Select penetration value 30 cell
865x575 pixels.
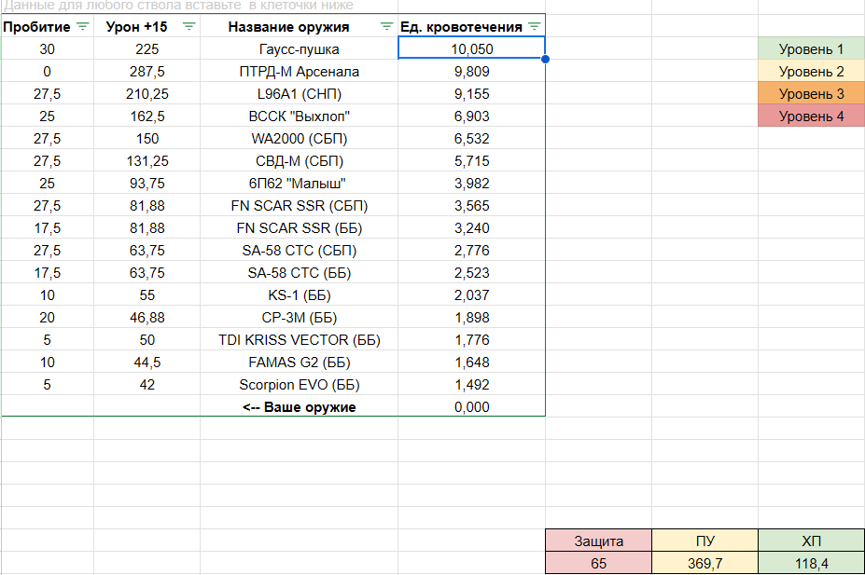(48, 49)
